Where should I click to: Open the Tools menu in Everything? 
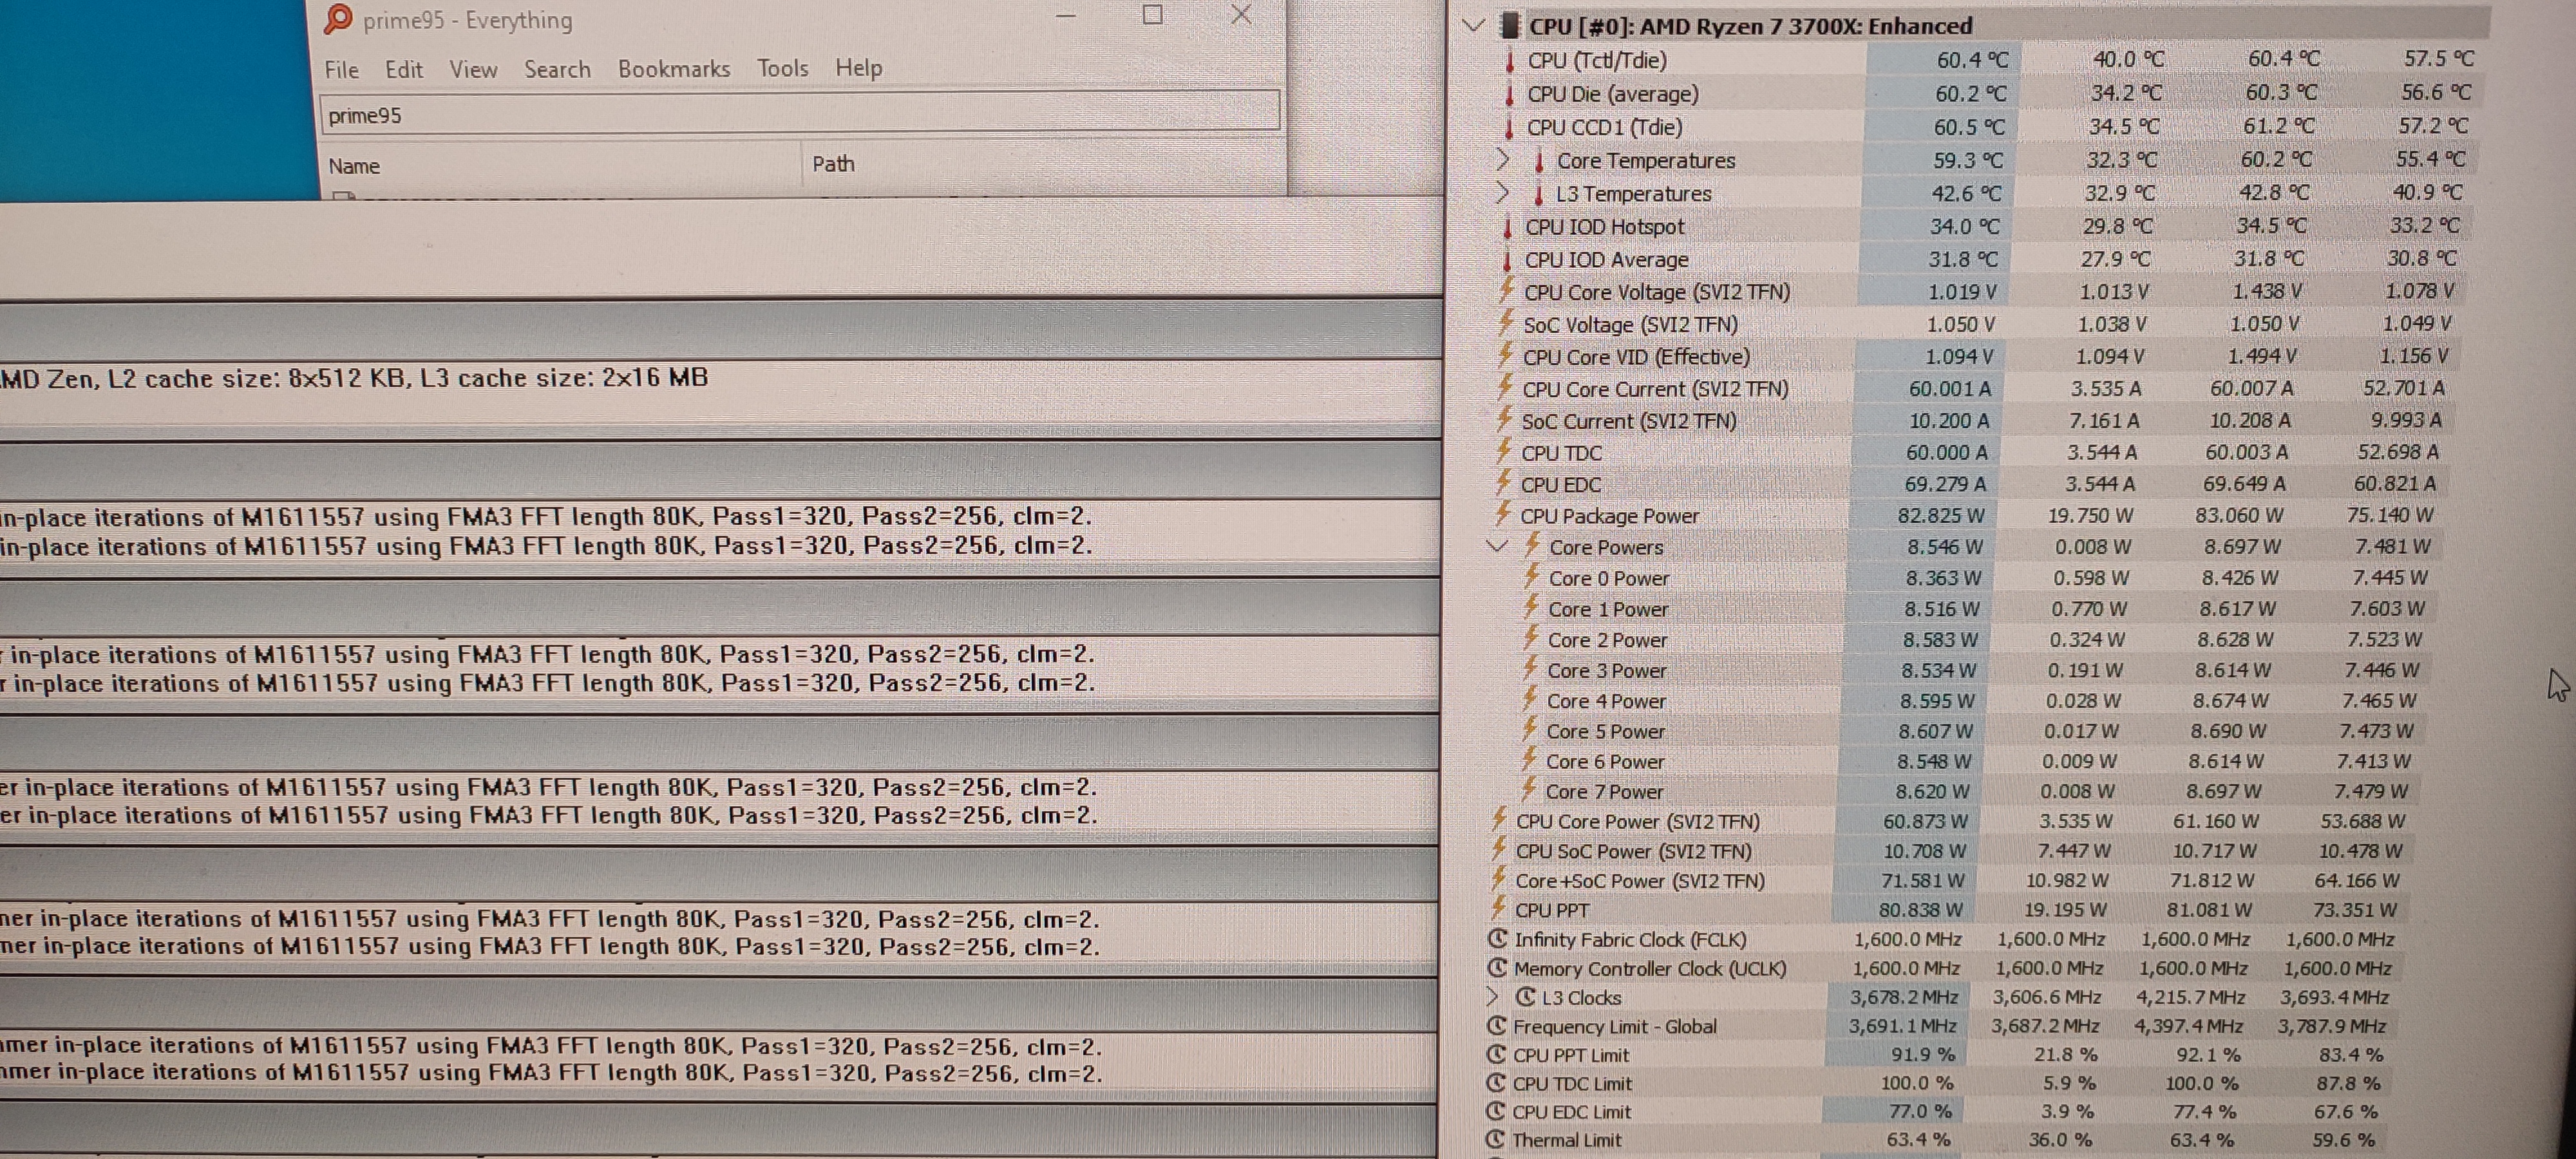(782, 68)
